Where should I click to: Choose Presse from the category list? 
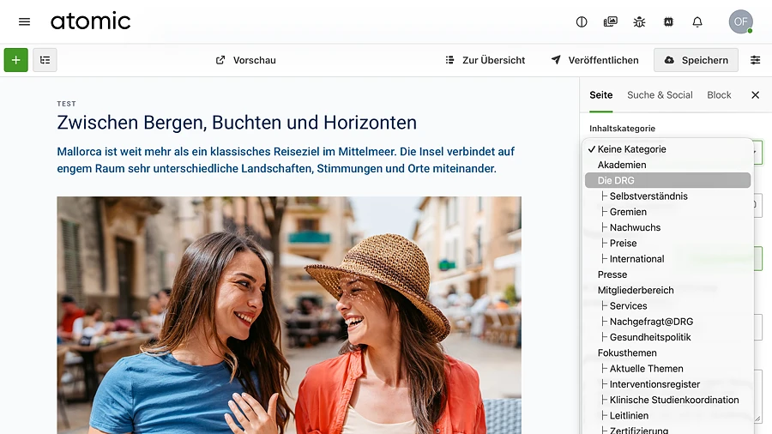tap(612, 274)
